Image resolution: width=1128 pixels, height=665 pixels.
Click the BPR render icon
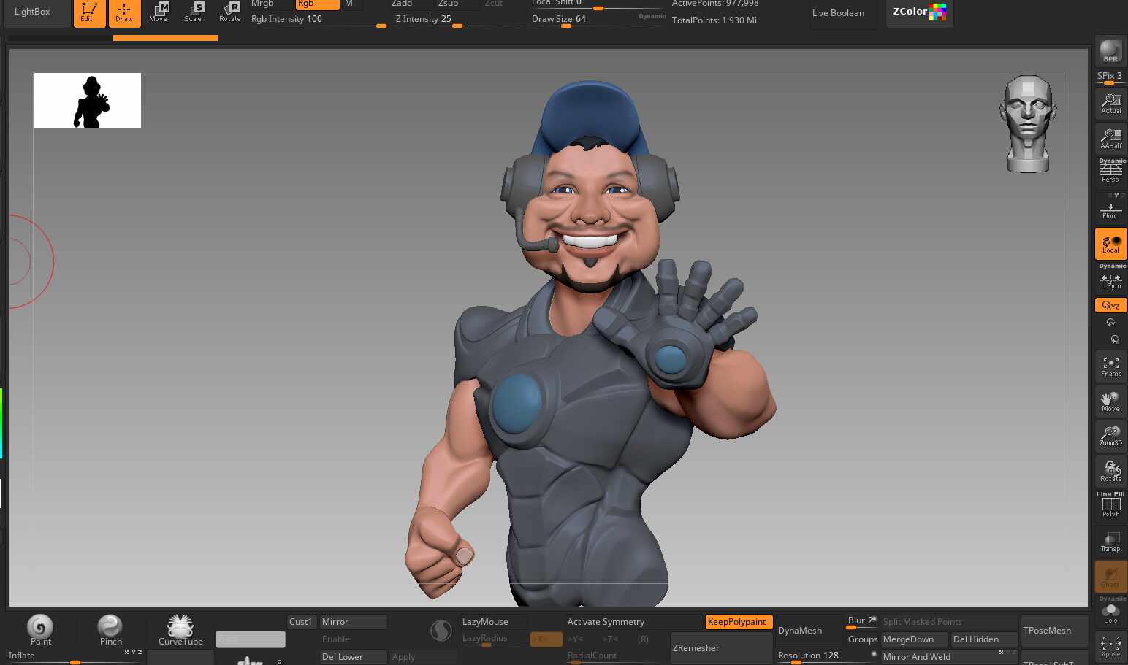[1110, 51]
